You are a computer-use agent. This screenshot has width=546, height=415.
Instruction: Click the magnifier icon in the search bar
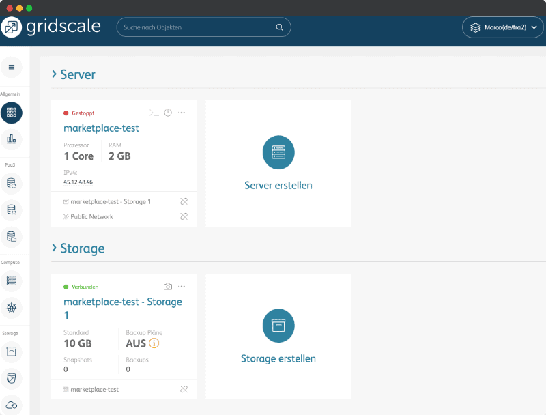click(279, 27)
